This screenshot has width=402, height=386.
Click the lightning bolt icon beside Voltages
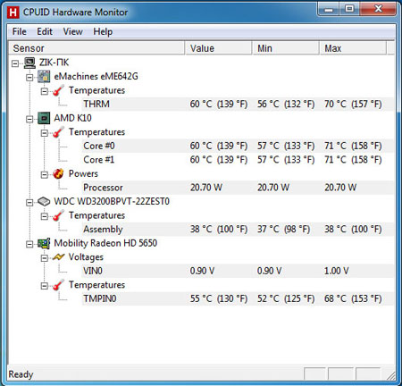click(x=58, y=256)
